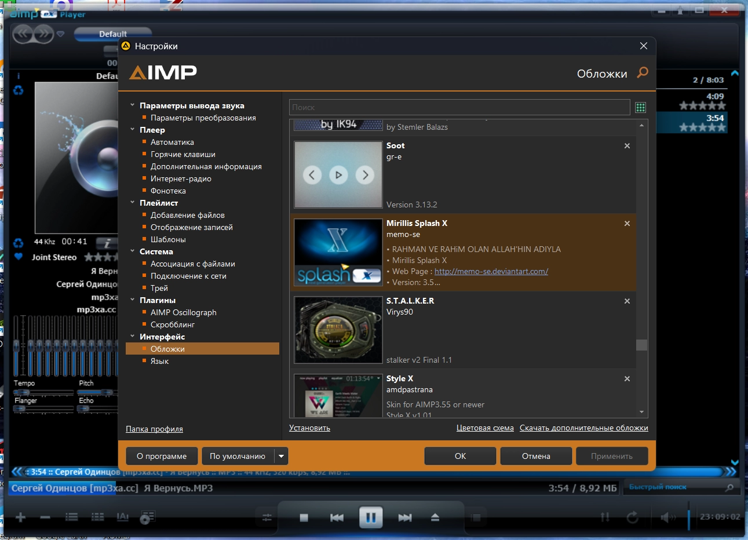Click the Установить link
This screenshot has height=540, width=748.
309,428
